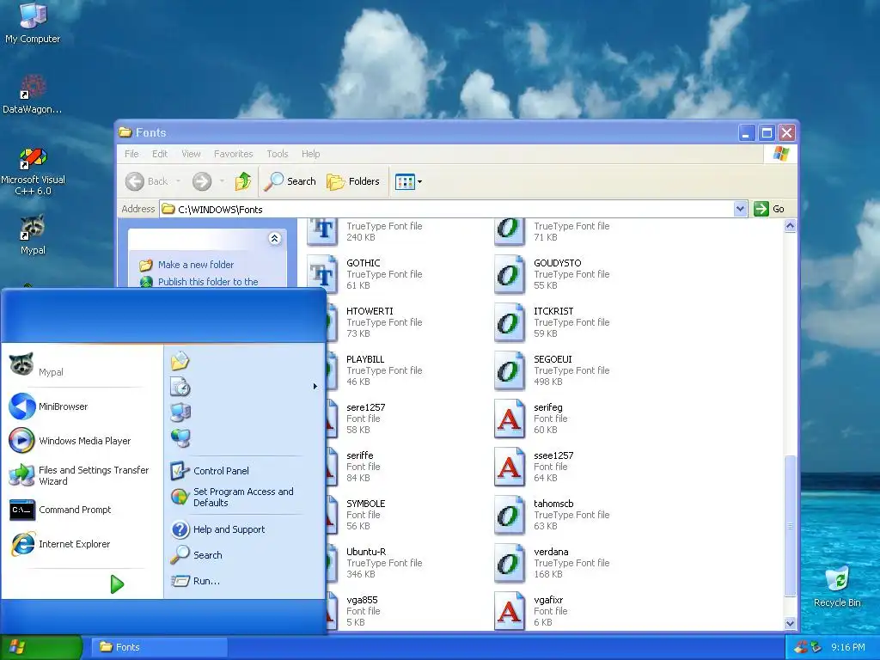
Task: Click Publish this folder to the Web
Action: coord(208,282)
